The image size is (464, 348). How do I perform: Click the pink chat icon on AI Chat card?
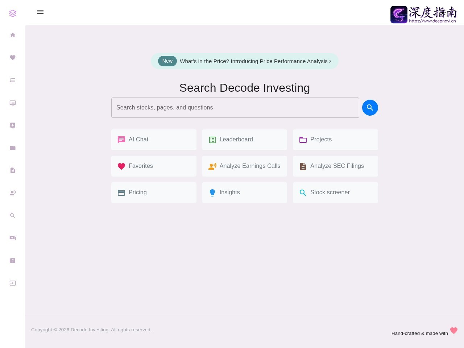click(x=121, y=140)
